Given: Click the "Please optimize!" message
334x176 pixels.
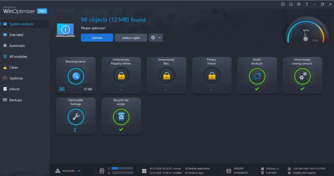Looking at the screenshot, I should pos(93,28).
